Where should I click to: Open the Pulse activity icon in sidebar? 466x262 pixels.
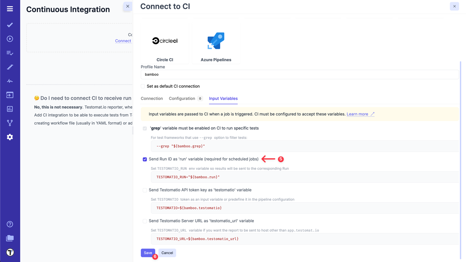pos(10,81)
